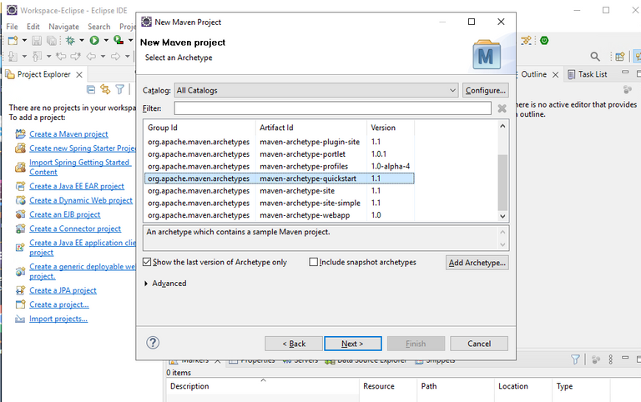641x402 pixels.
Task: Close the Outline view tab
Action: click(556, 74)
